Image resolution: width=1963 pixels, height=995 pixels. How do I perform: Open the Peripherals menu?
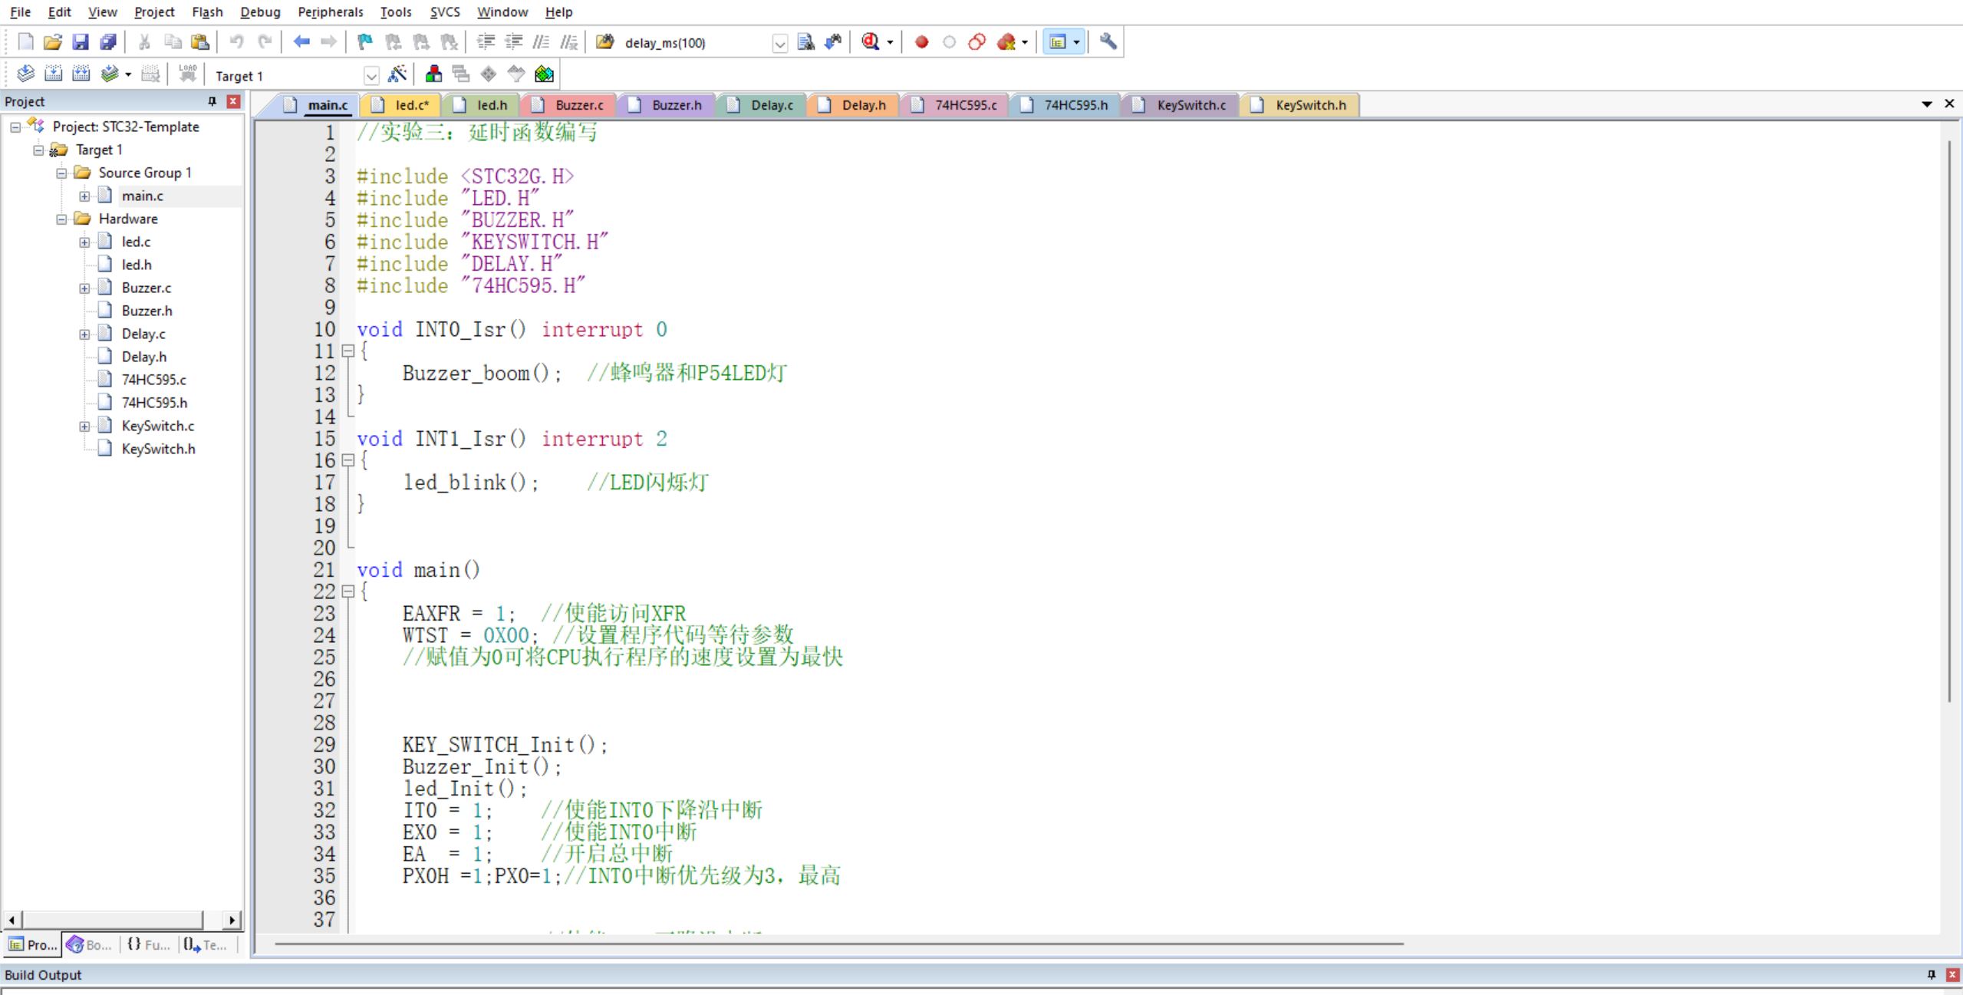click(x=331, y=12)
